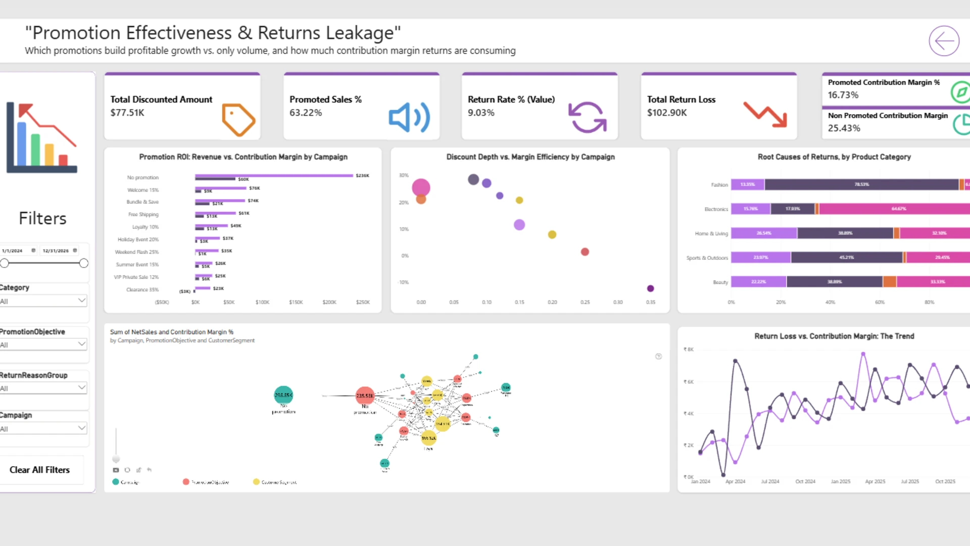This screenshot has width=970, height=546.
Task: Open the Category filter dropdown
Action: coord(43,301)
